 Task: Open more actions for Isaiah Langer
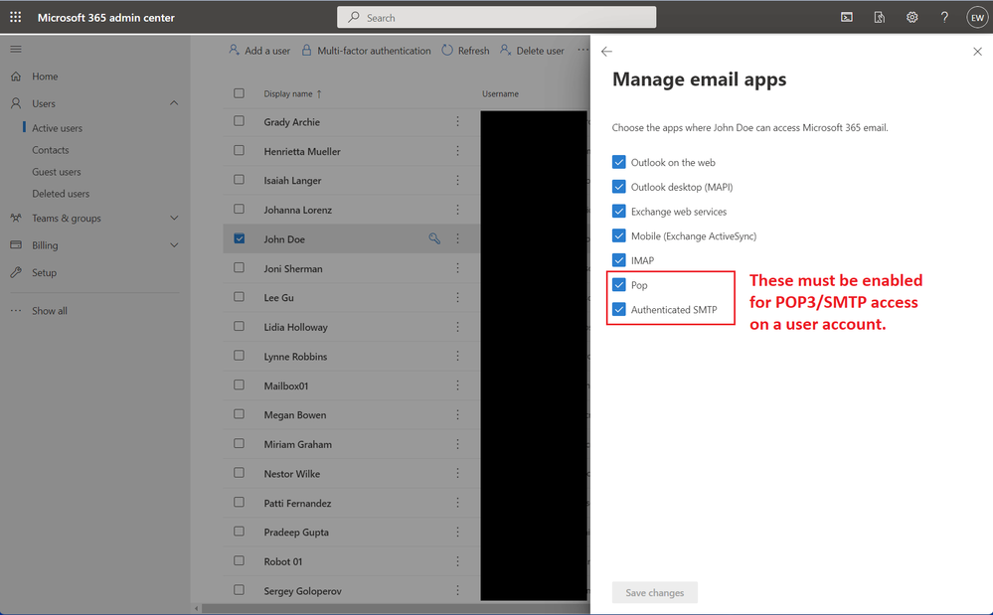click(458, 180)
